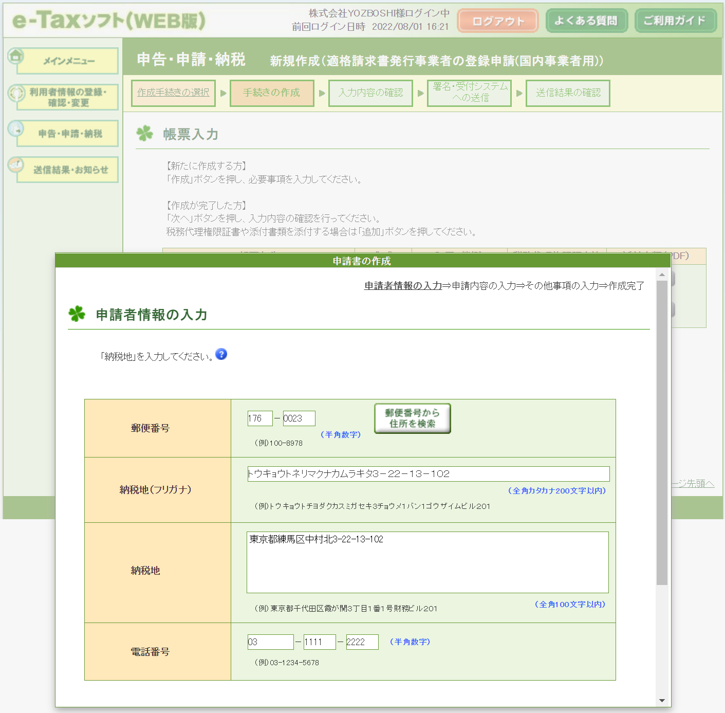The height and width of the screenshot is (713, 725).
Task: Click phone number field containing 1111
Action: click(x=320, y=642)
